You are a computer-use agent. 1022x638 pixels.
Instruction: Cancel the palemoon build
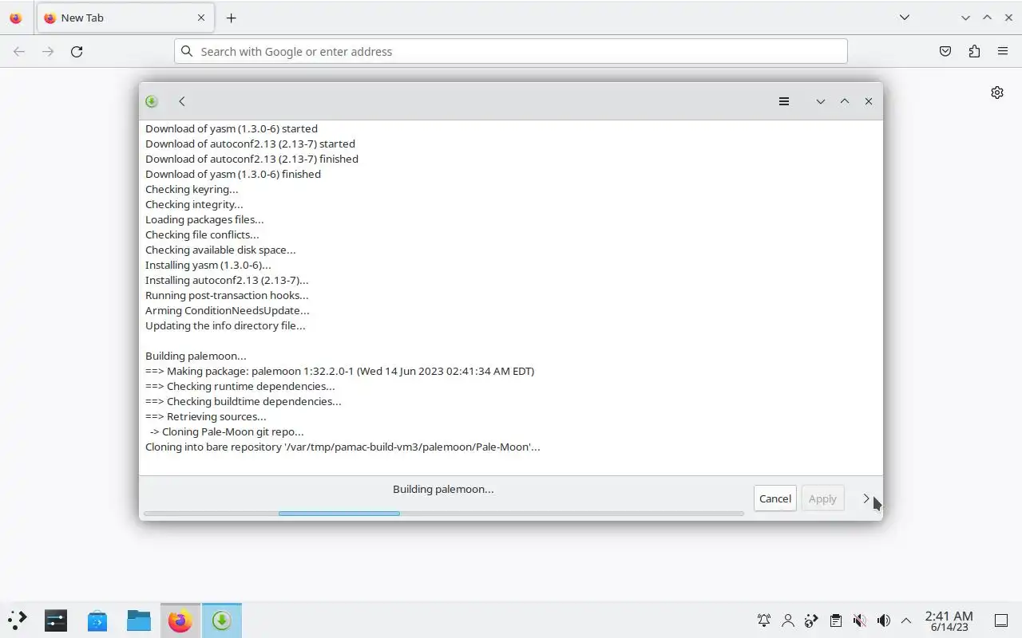point(775,498)
